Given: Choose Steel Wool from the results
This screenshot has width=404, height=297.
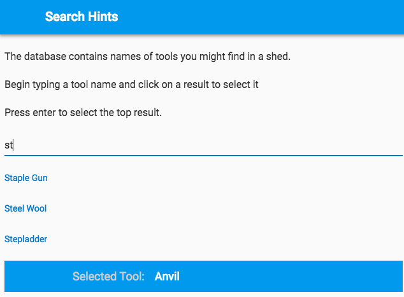Looking at the screenshot, I should point(25,208).
